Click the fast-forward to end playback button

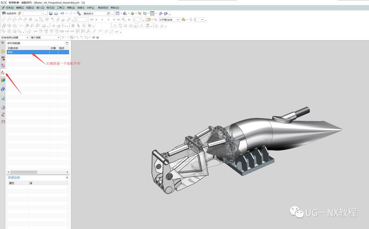(119, 20)
